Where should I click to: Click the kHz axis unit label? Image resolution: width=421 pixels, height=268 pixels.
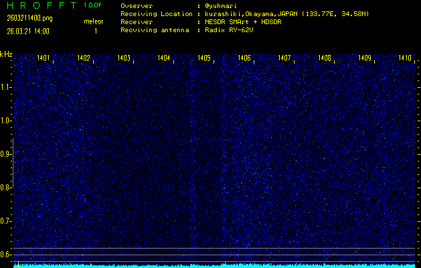point(6,54)
